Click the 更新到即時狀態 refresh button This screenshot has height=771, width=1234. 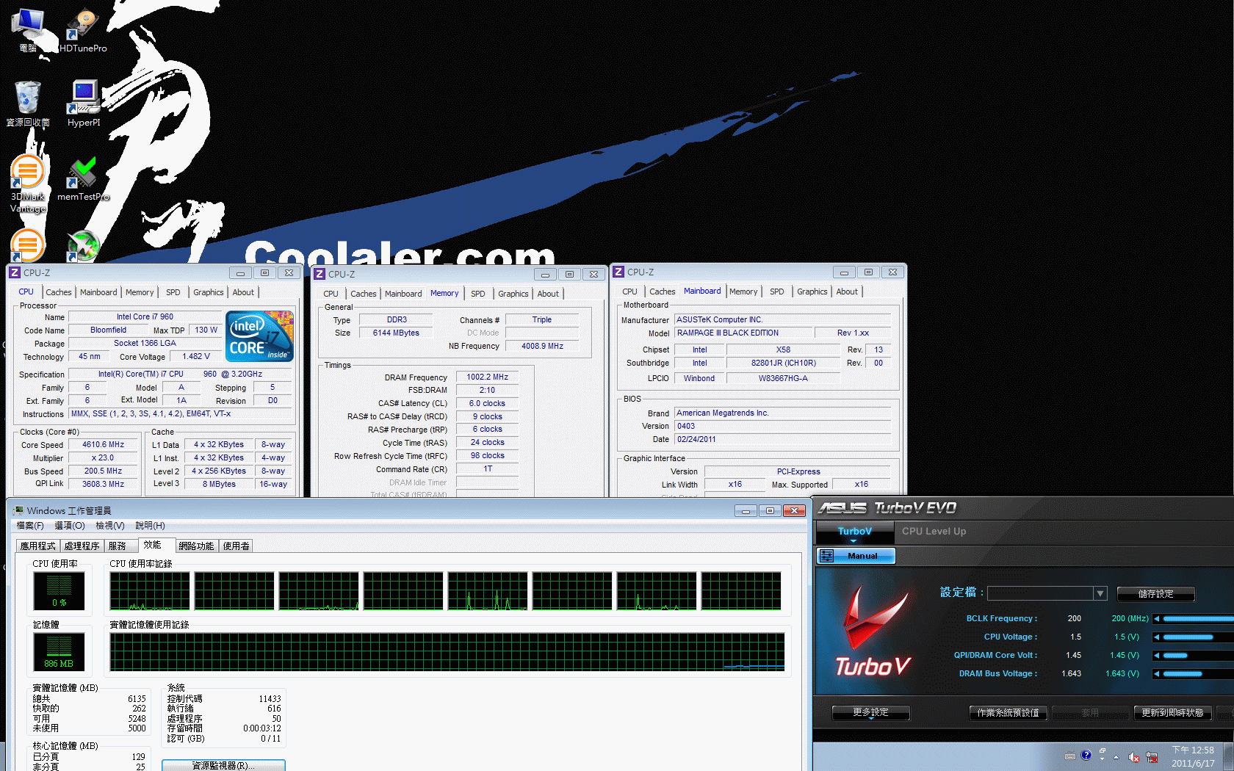click(1172, 713)
